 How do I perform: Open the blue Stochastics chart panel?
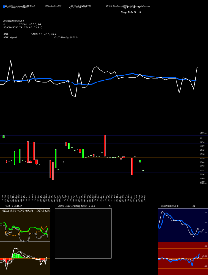tap(183, 225)
